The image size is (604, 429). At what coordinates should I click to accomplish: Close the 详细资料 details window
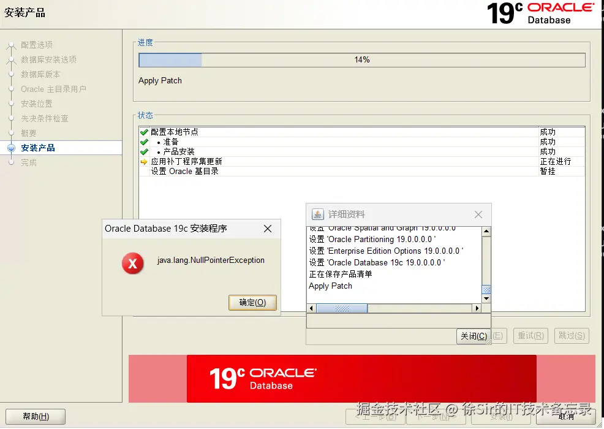click(478, 214)
